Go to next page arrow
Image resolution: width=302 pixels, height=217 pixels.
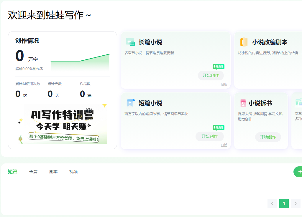click(x=296, y=203)
